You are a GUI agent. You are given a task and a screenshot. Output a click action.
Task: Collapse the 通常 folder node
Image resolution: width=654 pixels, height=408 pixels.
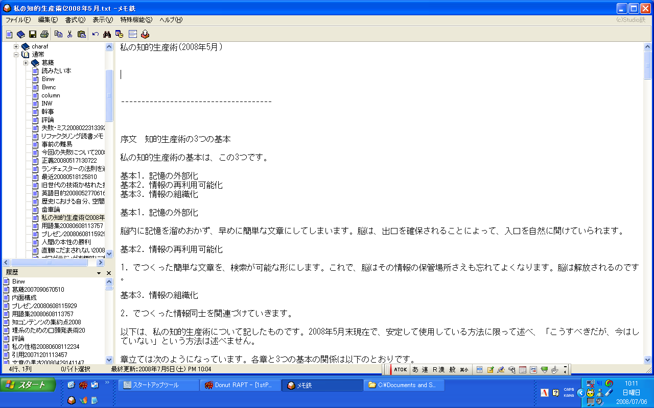(16, 55)
